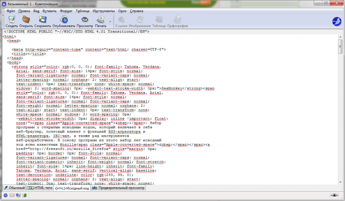Screen dimensions: 345x201
Task: Open the Browser icon in the status bar
Action: pos(6,195)
